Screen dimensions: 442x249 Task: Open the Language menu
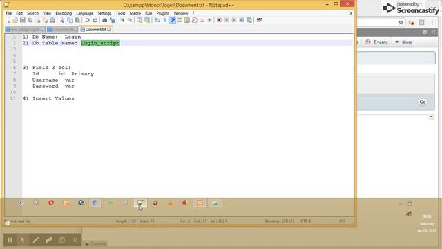pyautogui.click(x=84, y=13)
